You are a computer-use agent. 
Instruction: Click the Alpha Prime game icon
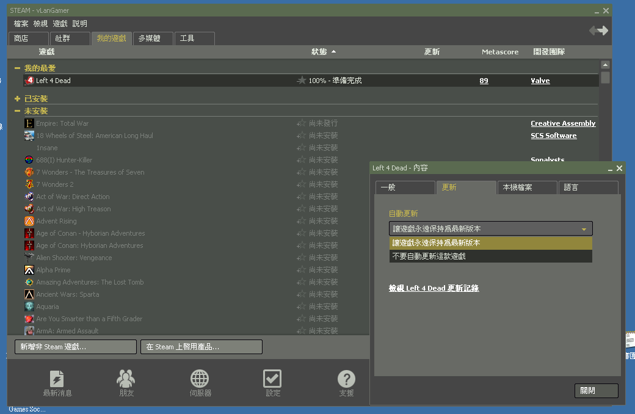coord(29,270)
